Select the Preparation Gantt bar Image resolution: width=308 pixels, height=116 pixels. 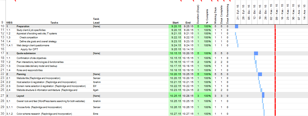(x=236, y=26)
